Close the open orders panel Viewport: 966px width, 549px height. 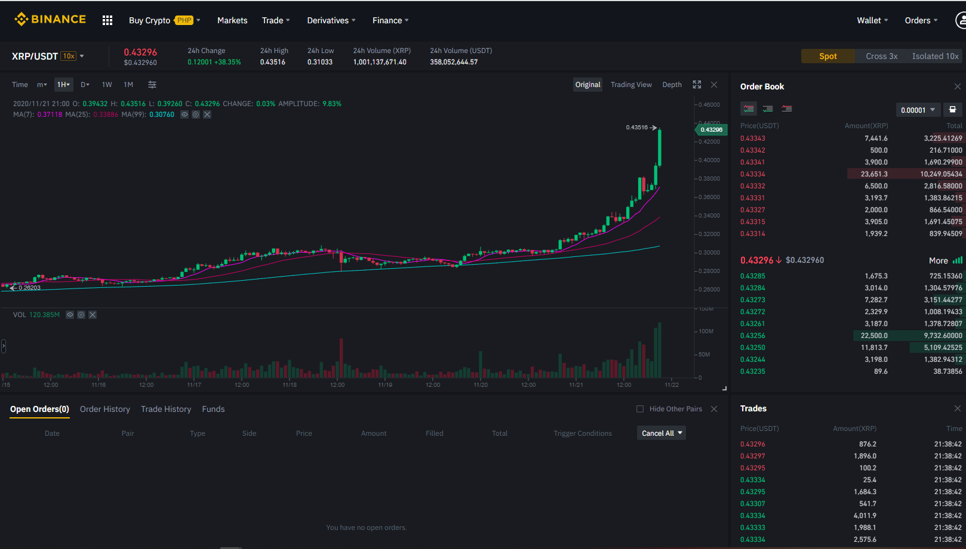click(714, 409)
